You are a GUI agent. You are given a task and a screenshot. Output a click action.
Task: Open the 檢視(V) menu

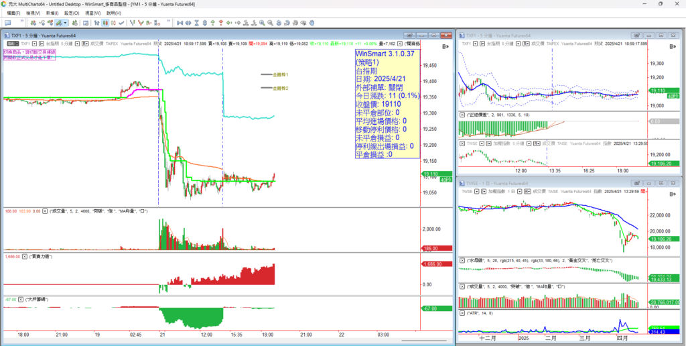(x=33, y=13)
